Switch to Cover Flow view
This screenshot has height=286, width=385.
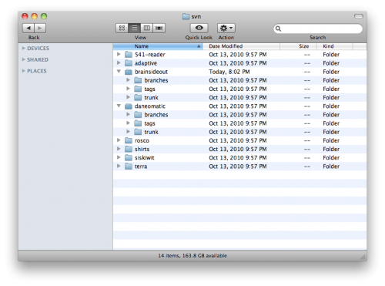(x=159, y=28)
